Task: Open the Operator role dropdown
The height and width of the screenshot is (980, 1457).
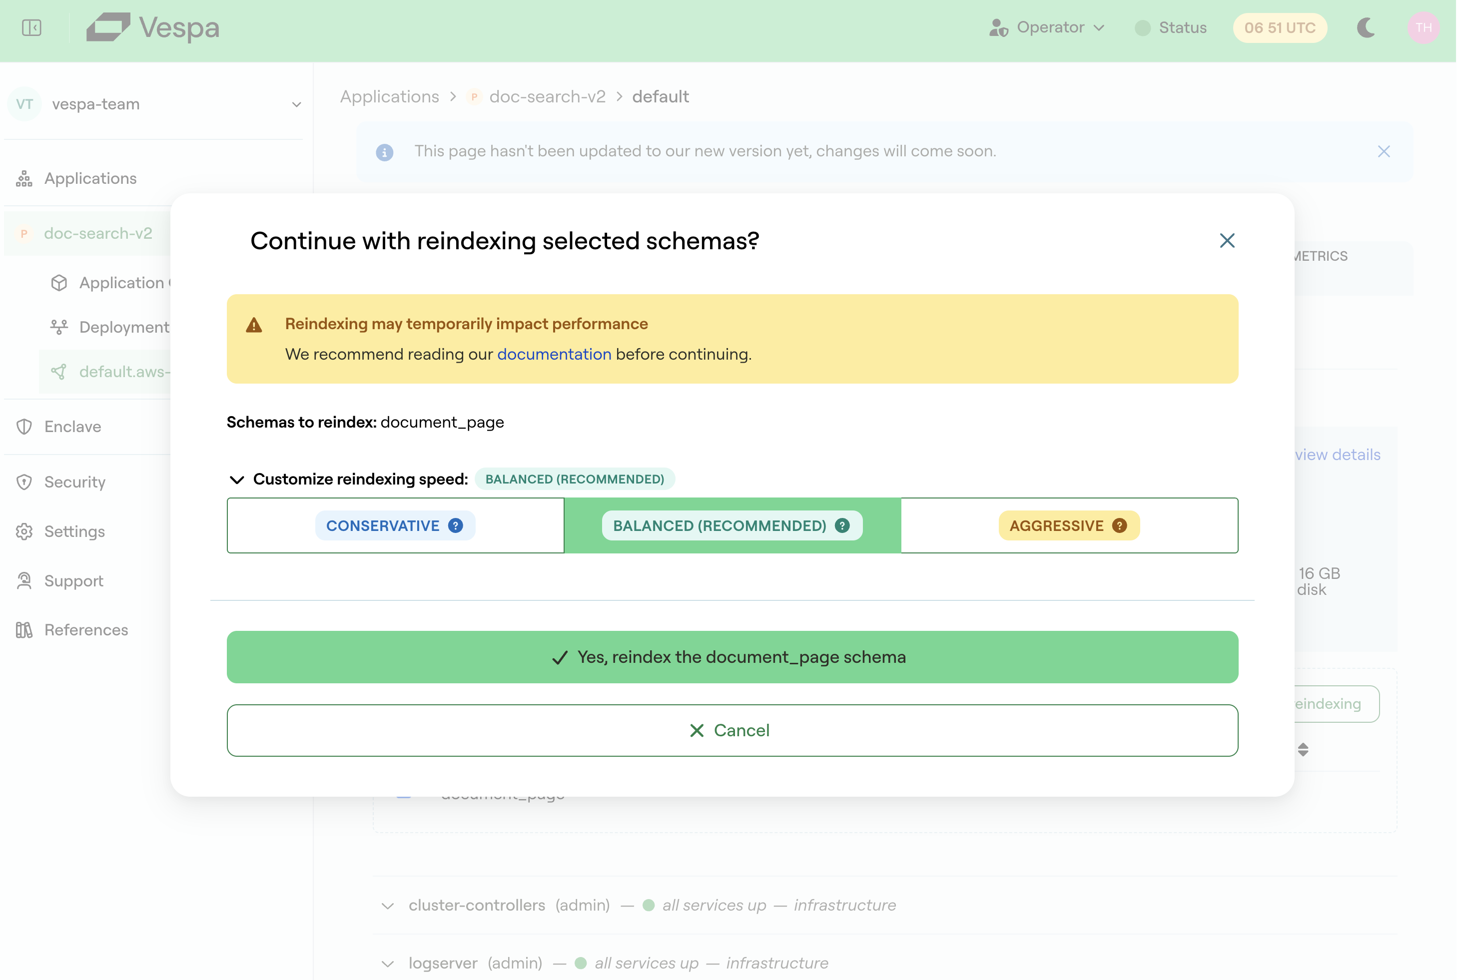Action: 1048,27
